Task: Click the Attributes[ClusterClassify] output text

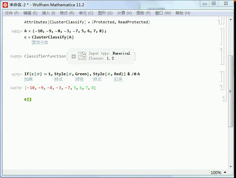Action: (87, 22)
